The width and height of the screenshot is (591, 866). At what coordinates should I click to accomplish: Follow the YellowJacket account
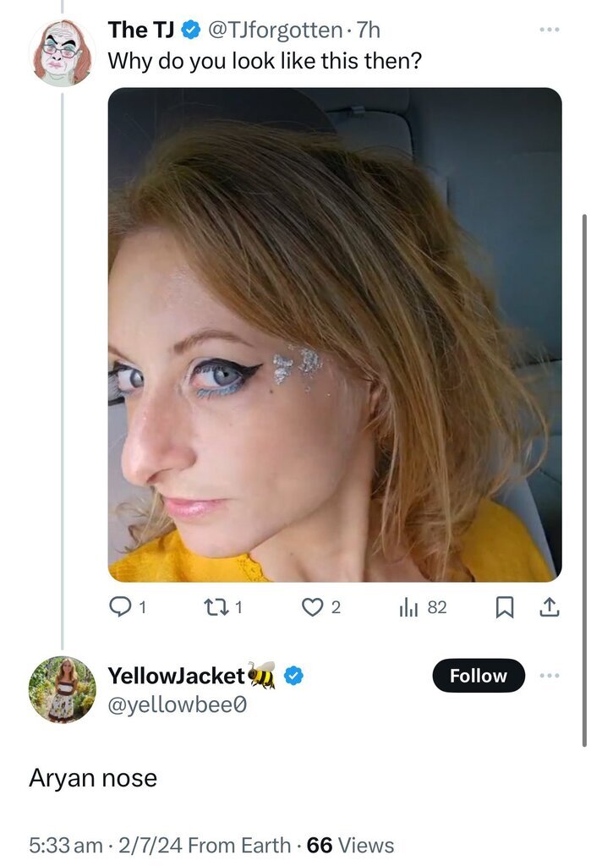tap(479, 676)
